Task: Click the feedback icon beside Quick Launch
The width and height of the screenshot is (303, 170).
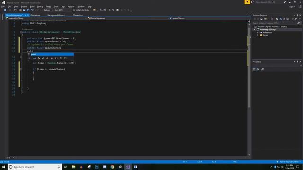Action: (x=252, y=2)
